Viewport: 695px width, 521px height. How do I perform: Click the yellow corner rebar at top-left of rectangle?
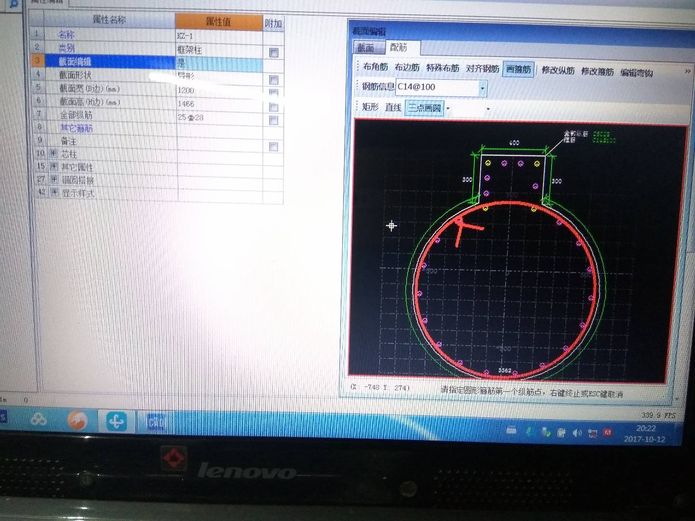pyautogui.click(x=487, y=163)
